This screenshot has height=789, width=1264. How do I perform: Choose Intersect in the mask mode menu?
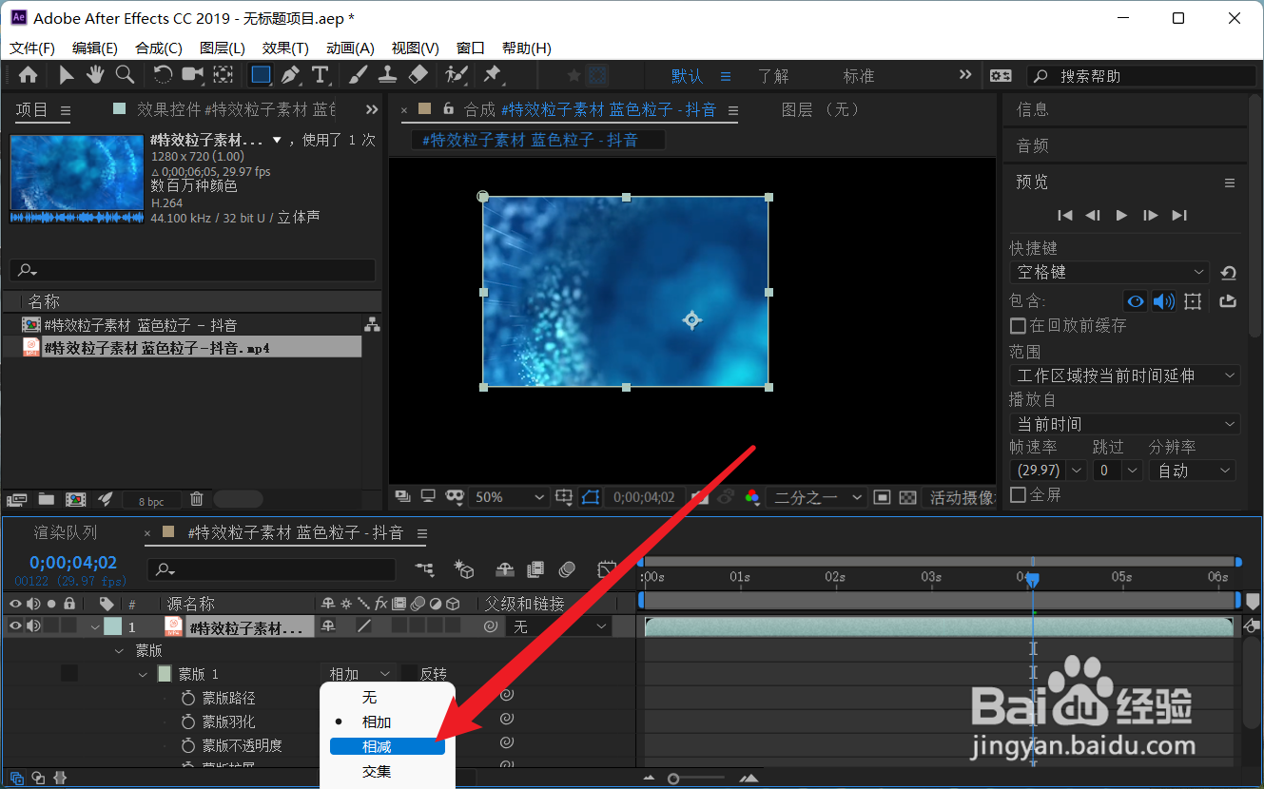coord(387,771)
